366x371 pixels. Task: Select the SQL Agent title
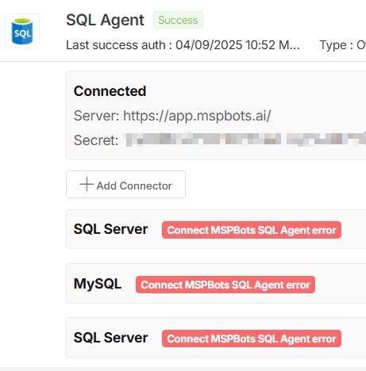105,20
